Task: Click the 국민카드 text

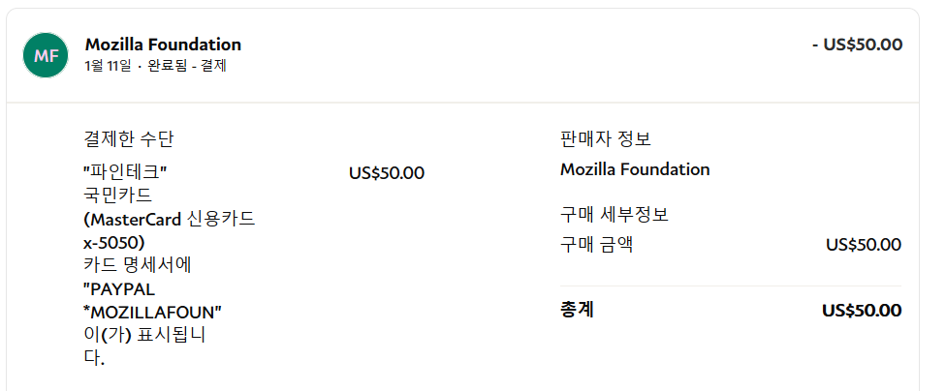Action: click(x=117, y=195)
